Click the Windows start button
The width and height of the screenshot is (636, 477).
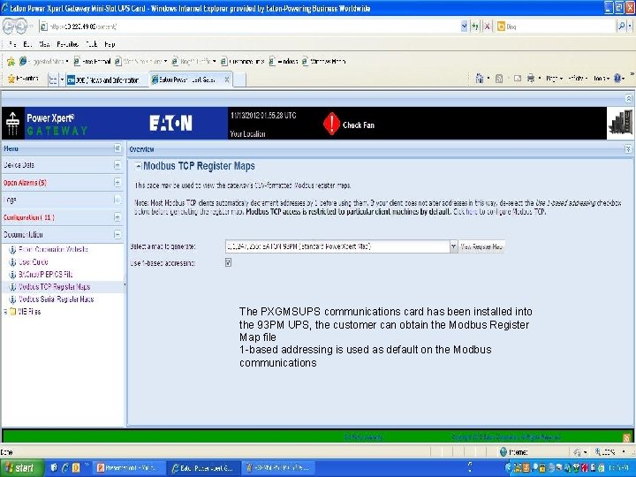(21, 468)
